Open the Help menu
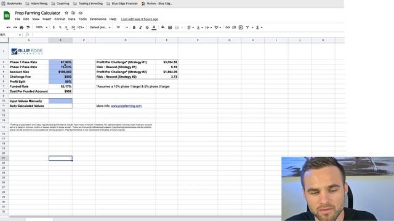Image resolution: width=394 pixels, height=221 pixels. (x=113, y=19)
